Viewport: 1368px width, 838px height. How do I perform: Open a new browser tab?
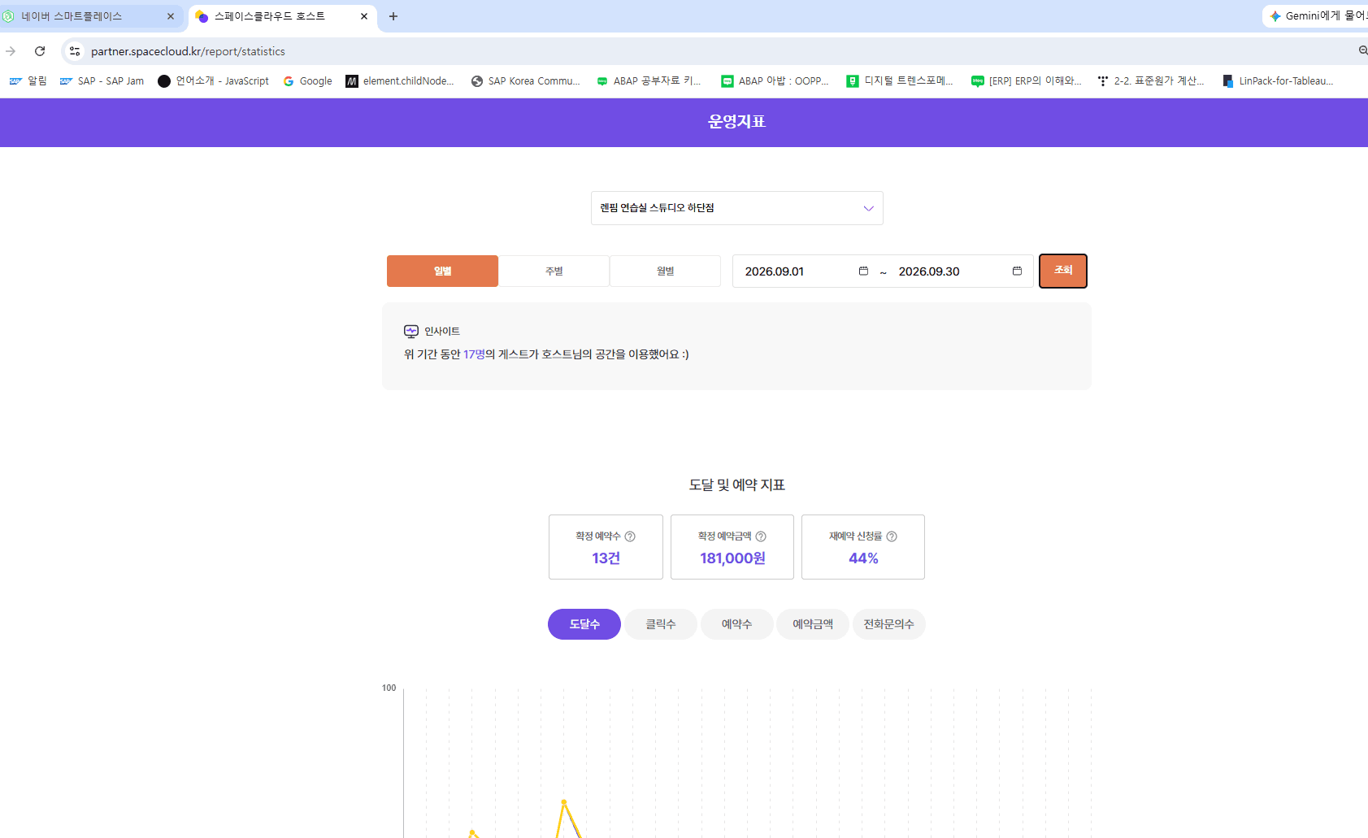[393, 16]
